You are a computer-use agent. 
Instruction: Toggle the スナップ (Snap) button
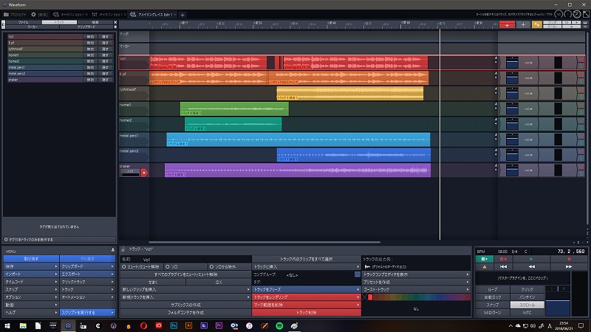click(492, 305)
